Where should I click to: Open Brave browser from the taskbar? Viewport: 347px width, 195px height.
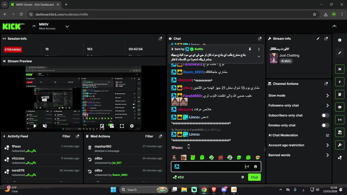click(214, 190)
